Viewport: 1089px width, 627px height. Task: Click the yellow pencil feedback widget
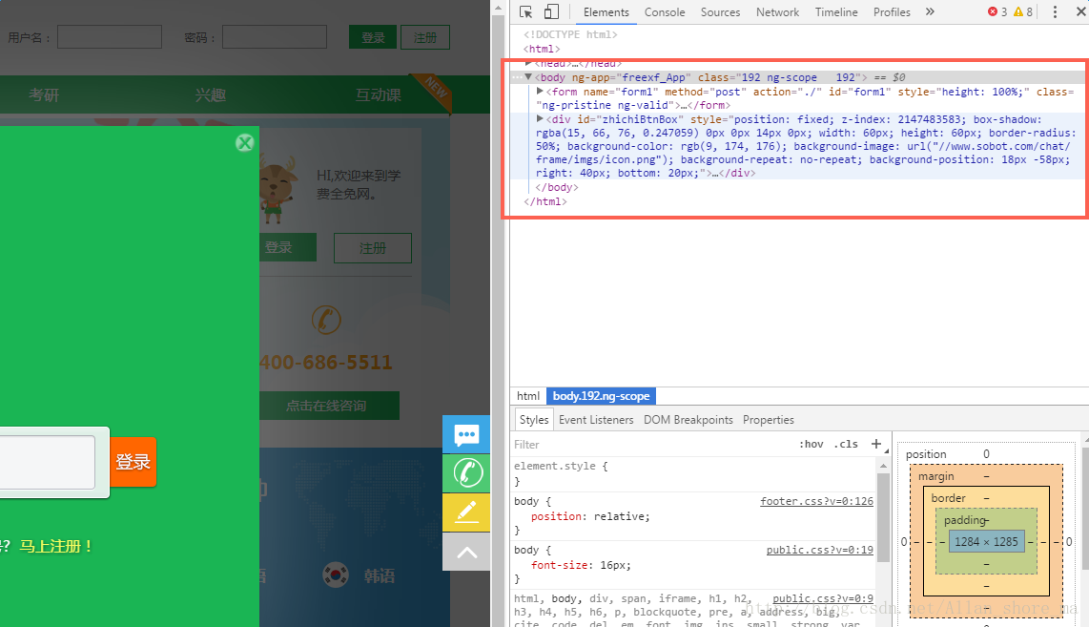(466, 512)
